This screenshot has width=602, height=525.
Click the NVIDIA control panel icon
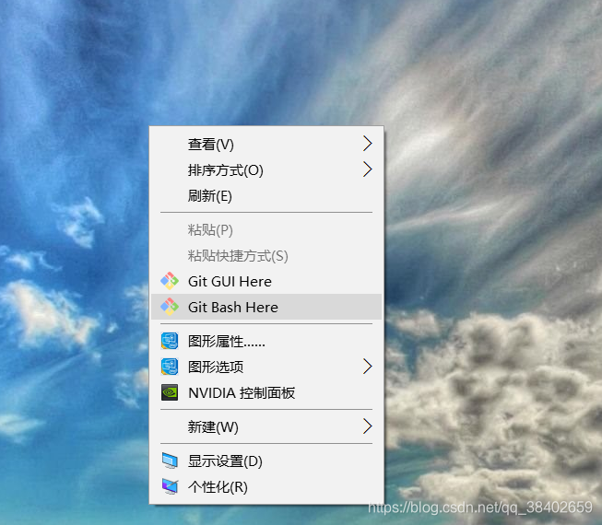point(170,392)
